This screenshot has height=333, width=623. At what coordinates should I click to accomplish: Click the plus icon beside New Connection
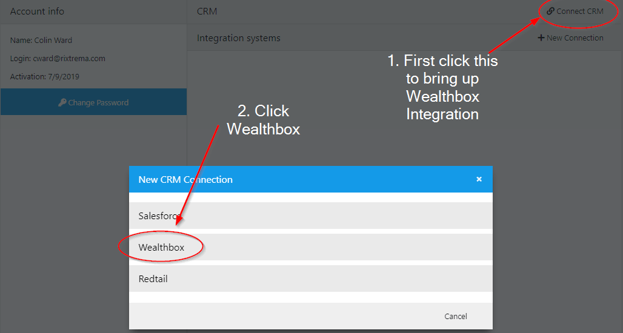pyautogui.click(x=541, y=38)
